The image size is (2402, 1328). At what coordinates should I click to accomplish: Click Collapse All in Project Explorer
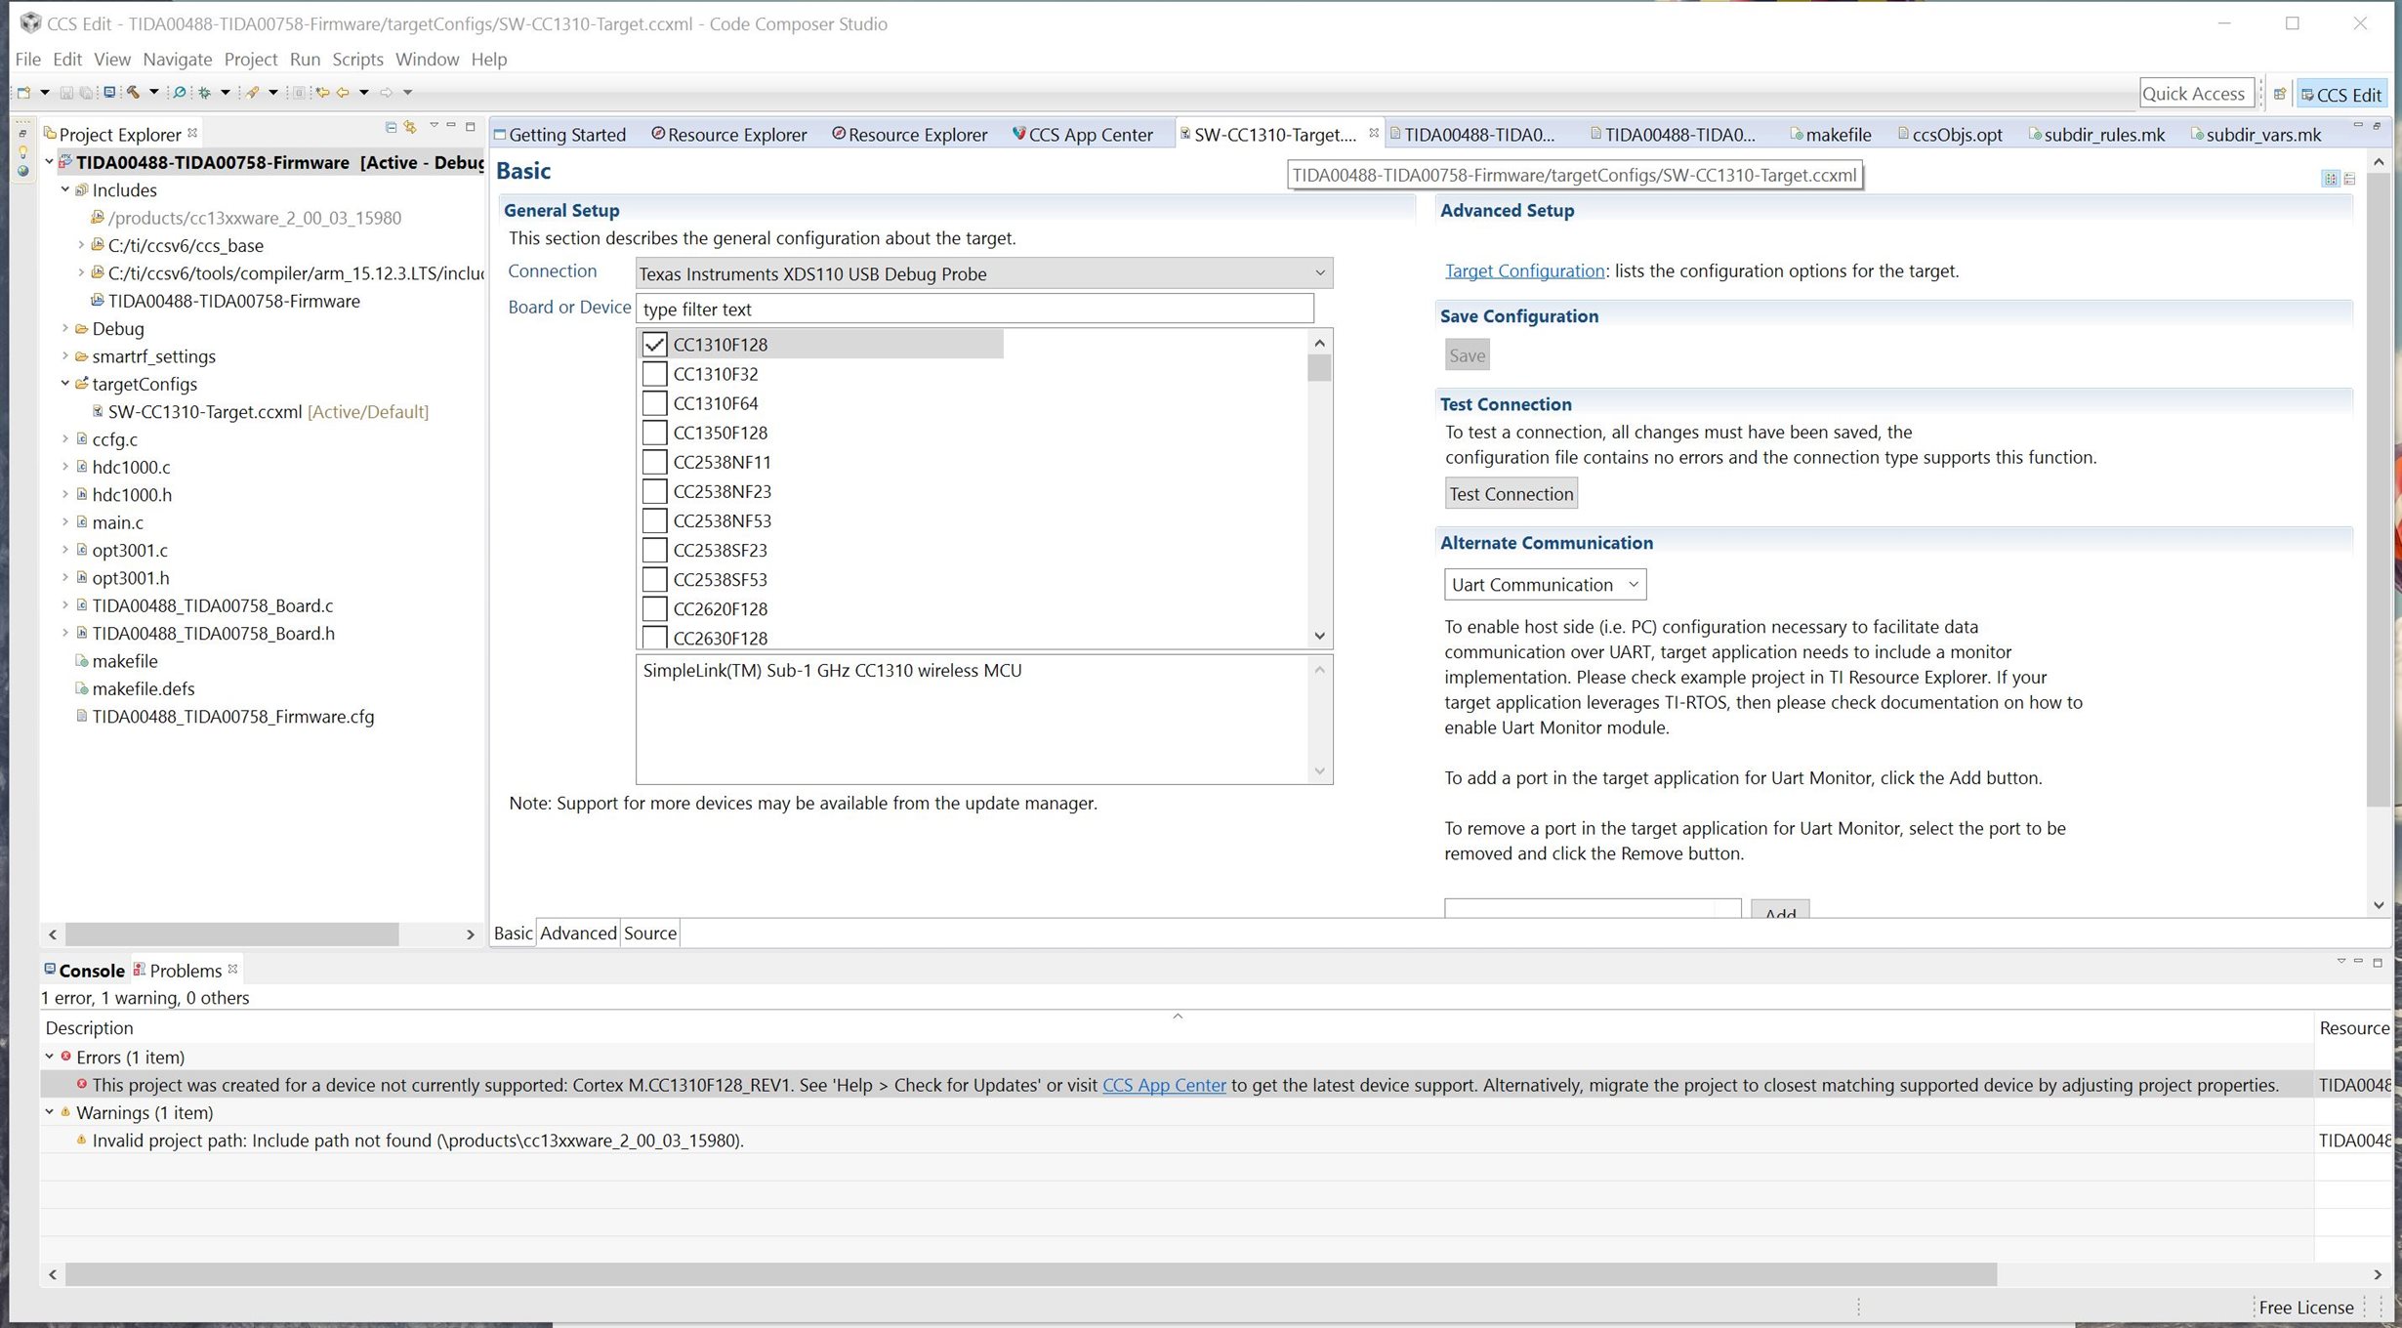(391, 127)
